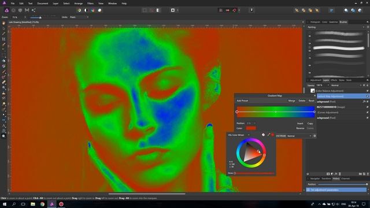Open the Arrange menu
Viewport: 370px width, 208px height.
[79, 3]
